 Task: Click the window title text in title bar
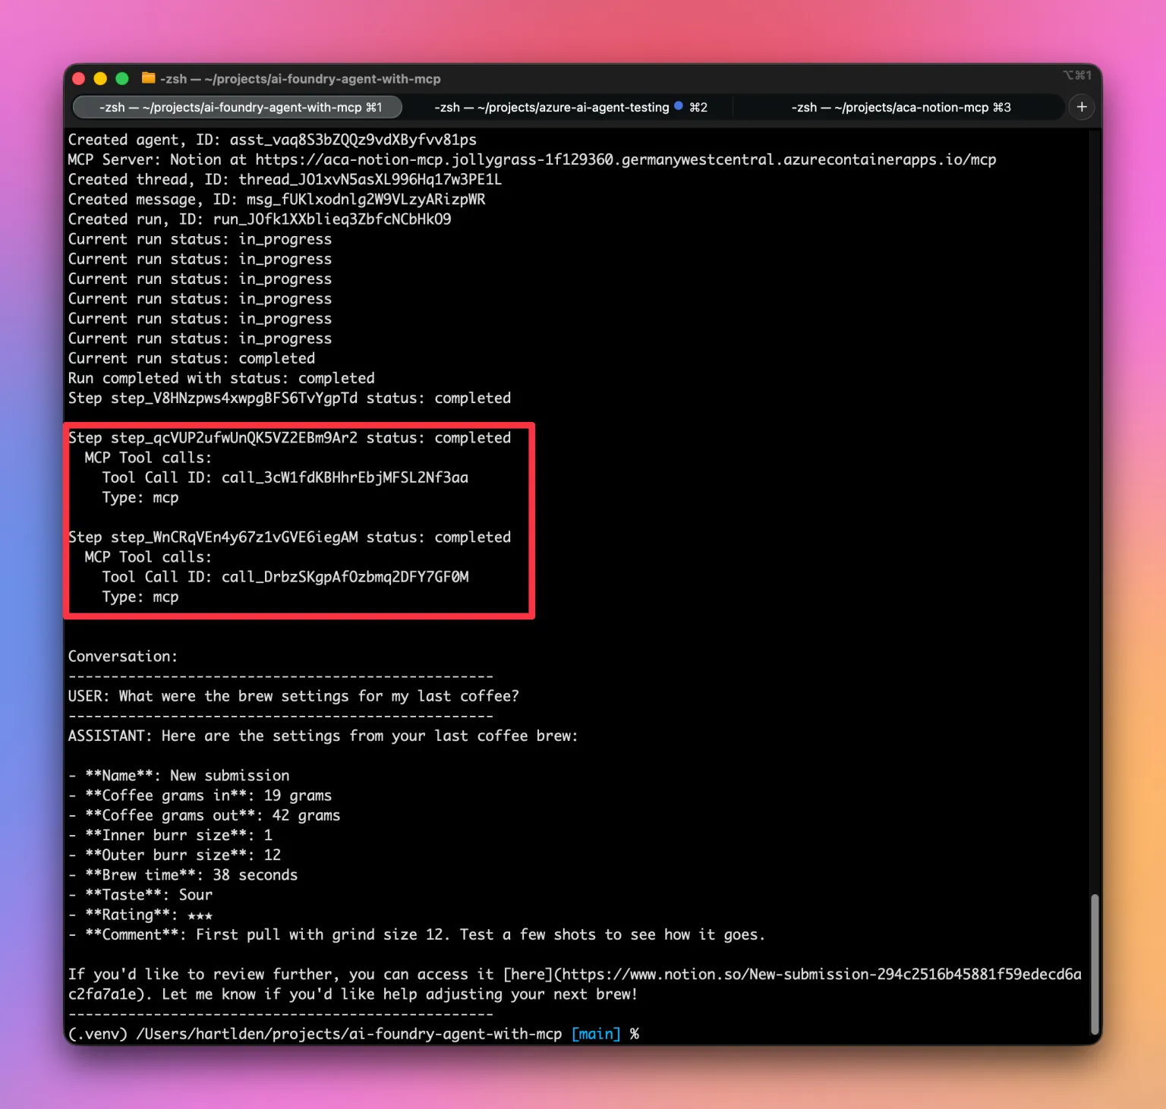[x=300, y=79]
